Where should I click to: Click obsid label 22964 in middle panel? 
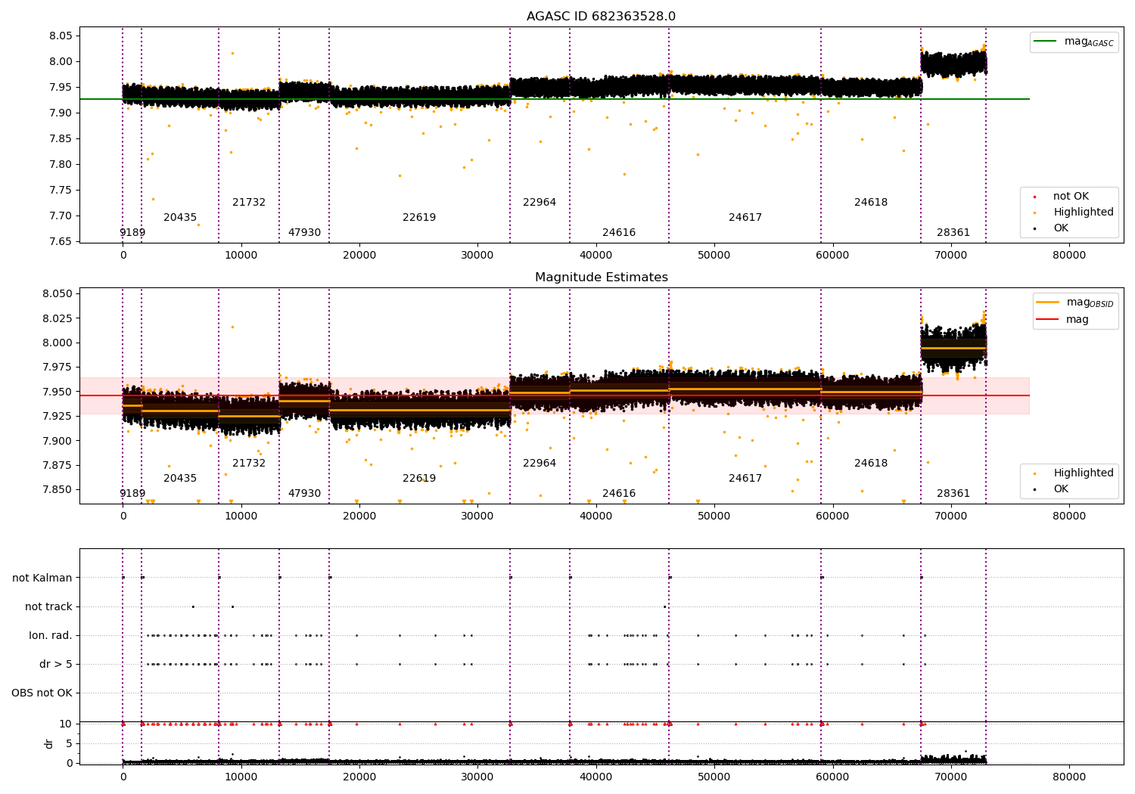point(540,464)
